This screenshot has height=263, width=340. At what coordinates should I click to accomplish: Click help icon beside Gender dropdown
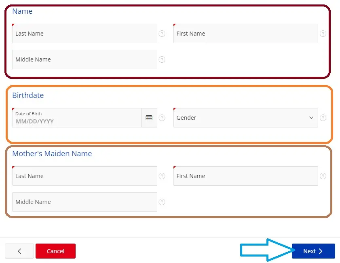click(x=323, y=118)
